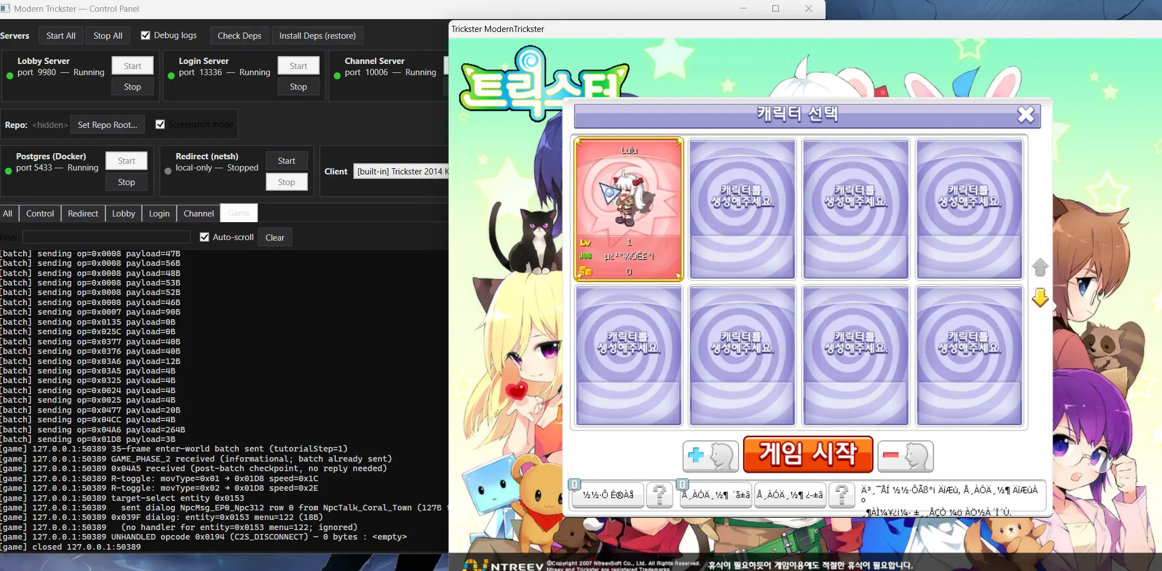
Task: Select the Game log tab
Action: pos(239,213)
